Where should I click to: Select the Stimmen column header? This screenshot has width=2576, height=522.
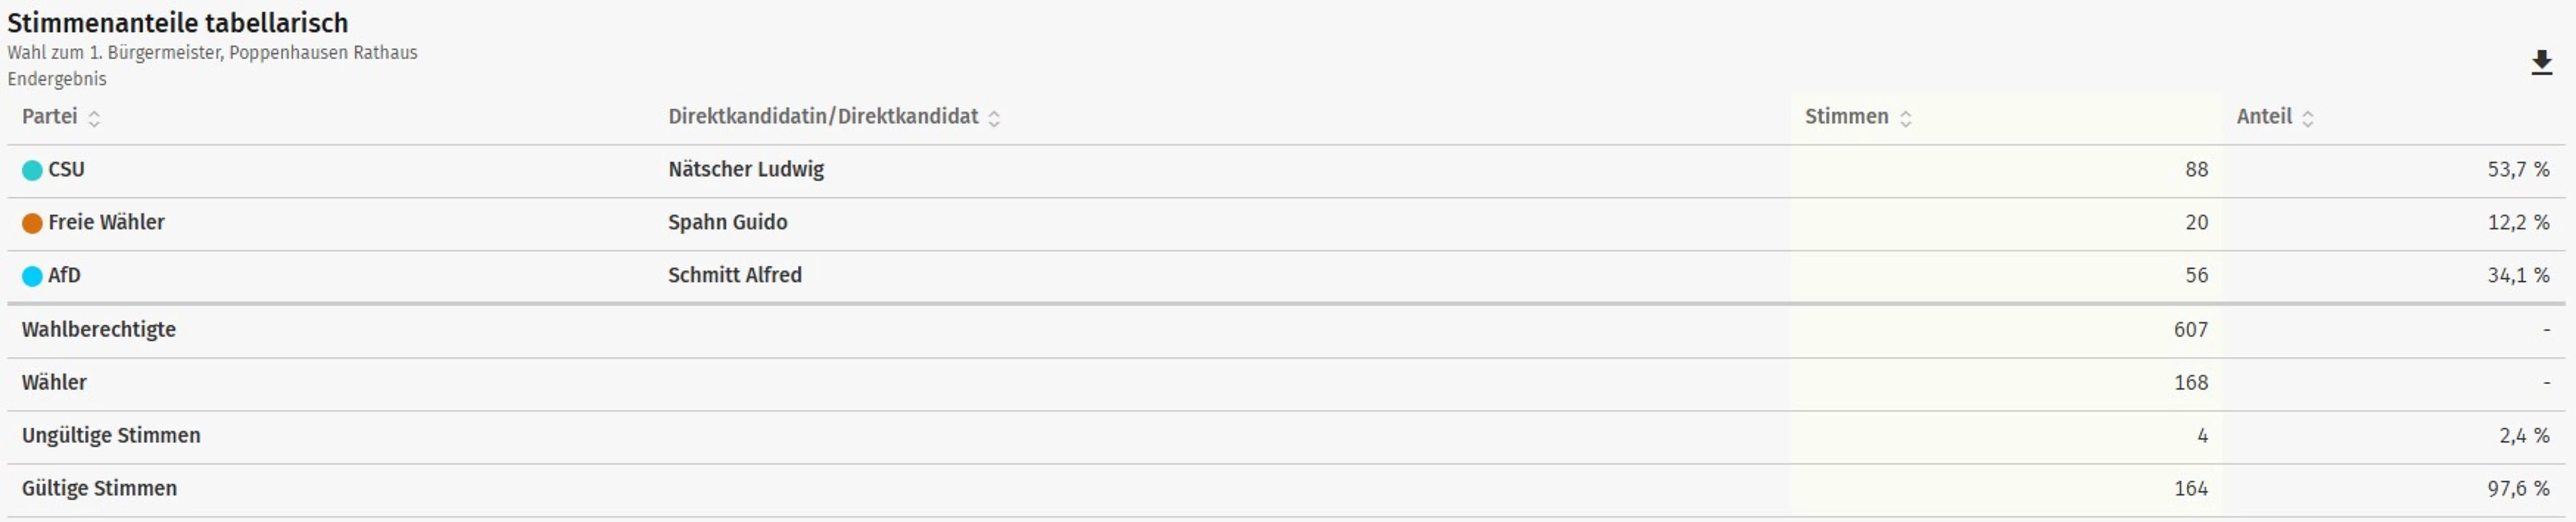click(x=1846, y=117)
